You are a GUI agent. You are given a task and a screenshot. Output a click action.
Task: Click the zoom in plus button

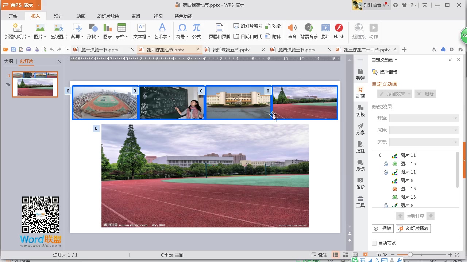pyautogui.click(x=450, y=255)
